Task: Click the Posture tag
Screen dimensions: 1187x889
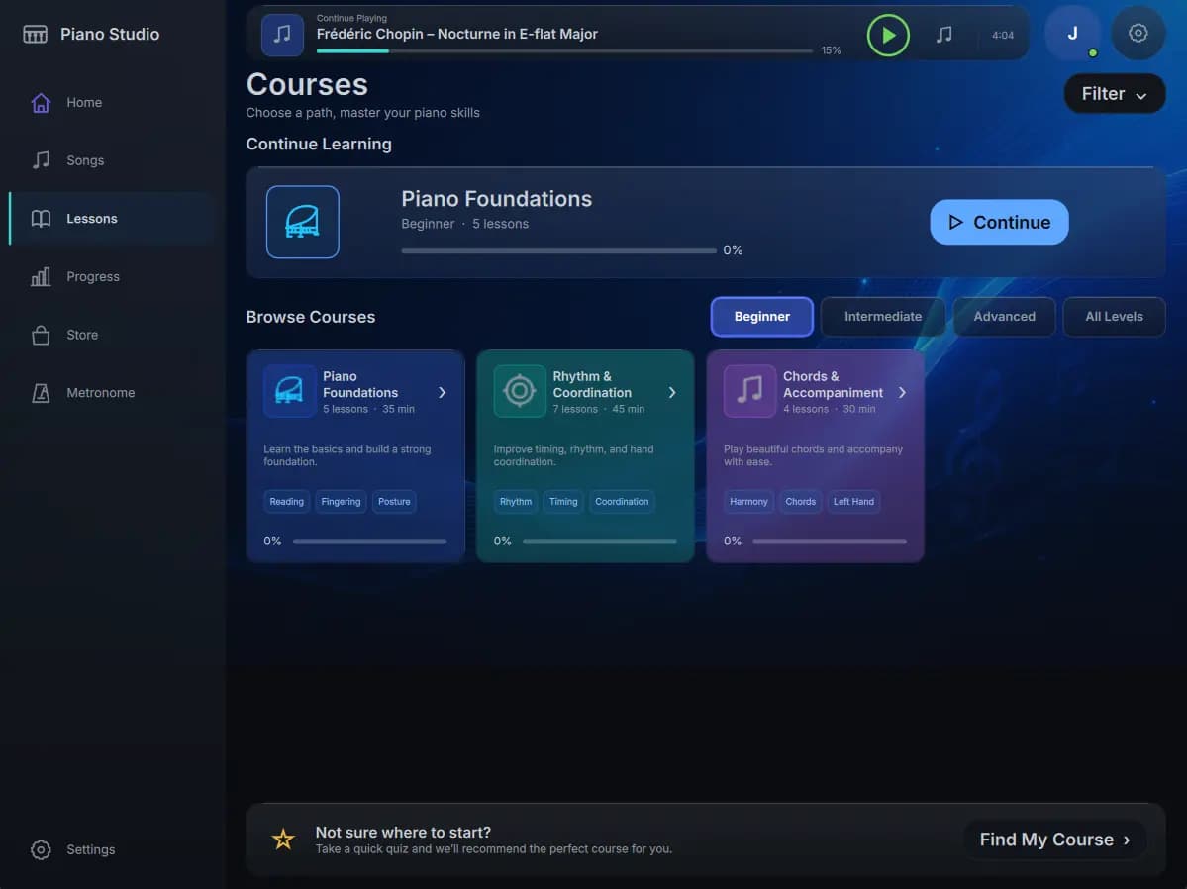Action: (x=394, y=501)
